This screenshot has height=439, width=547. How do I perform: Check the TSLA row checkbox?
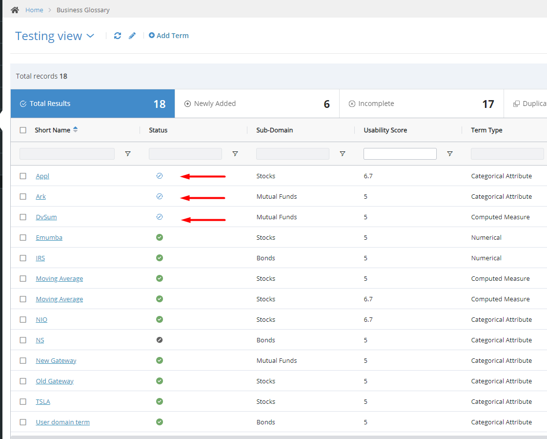coord(23,401)
